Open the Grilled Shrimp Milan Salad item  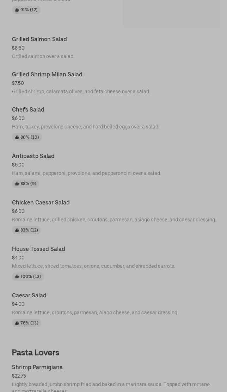tap(47, 74)
